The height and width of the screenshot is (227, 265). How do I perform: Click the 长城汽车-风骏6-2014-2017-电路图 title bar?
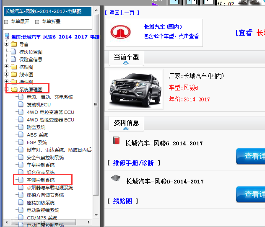[48, 11]
